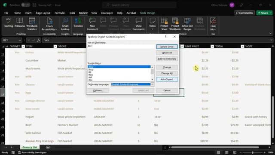Click Show Comments in ribbon
The image size is (275, 155).
point(138,24)
